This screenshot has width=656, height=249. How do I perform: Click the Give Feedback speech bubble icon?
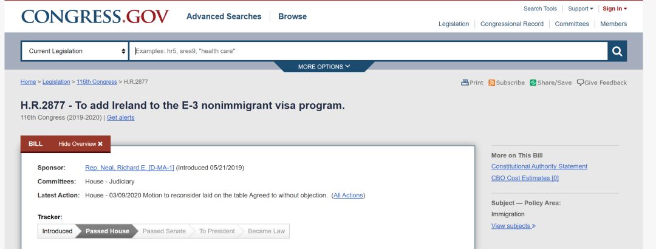tap(580, 83)
